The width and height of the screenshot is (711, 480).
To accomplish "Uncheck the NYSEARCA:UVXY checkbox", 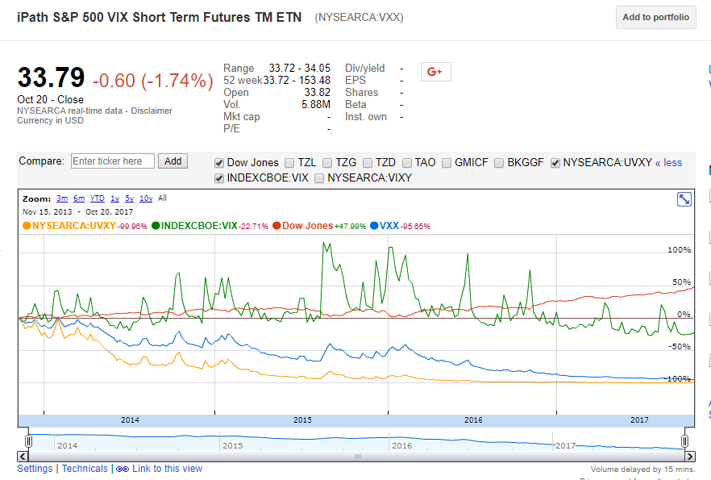I will pos(555,163).
